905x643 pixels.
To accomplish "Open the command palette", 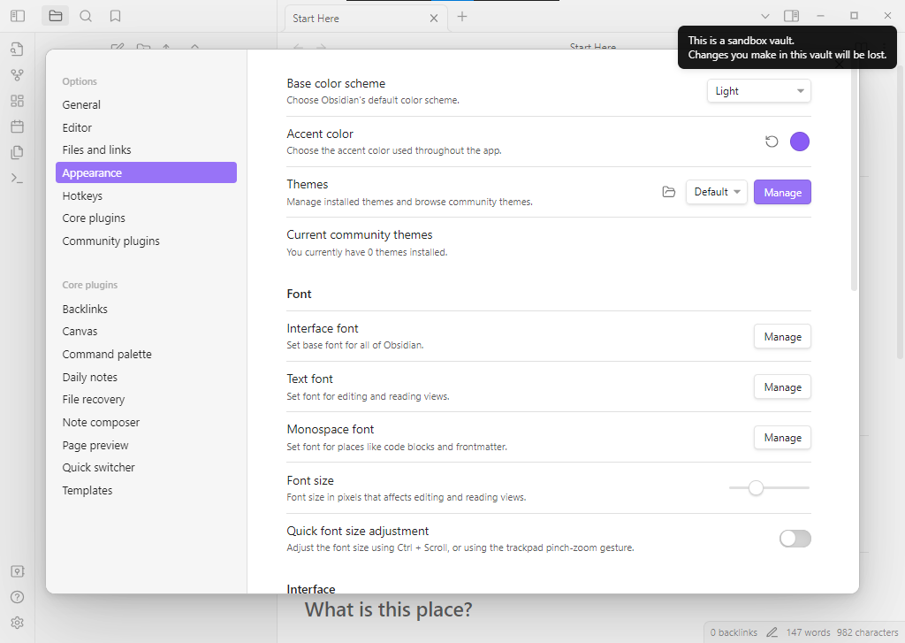I will click(x=17, y=178).
